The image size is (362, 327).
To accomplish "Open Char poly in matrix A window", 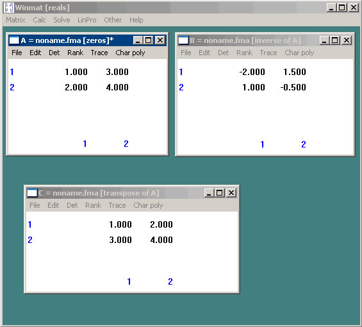I will (x=130, y=53).
